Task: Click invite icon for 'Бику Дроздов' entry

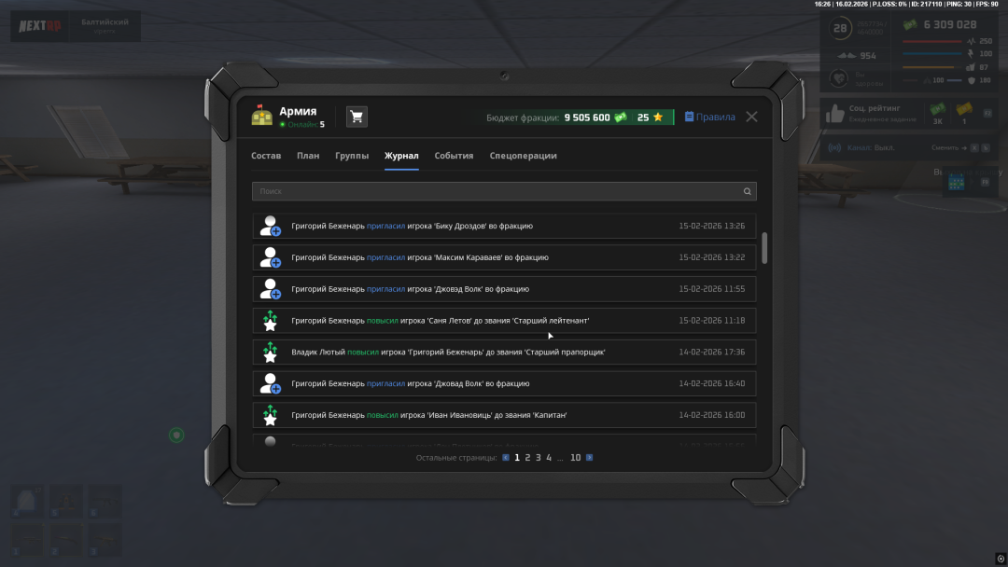Action: (x=270, y=226)
